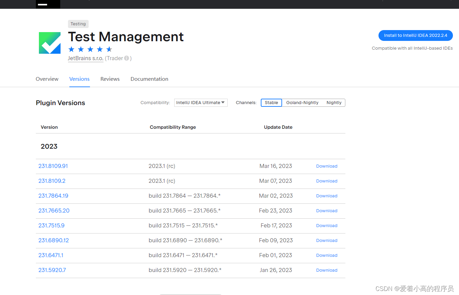This screenshot has width=459, height=295.
Task: Click the 2023 year group heading
Action: tap(49, 146)
